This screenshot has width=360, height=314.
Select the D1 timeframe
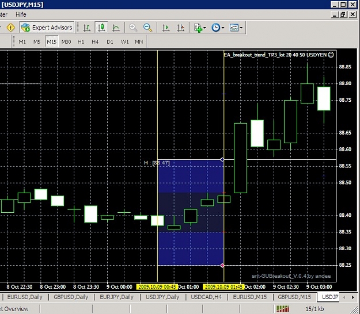(x=110, y=42)
